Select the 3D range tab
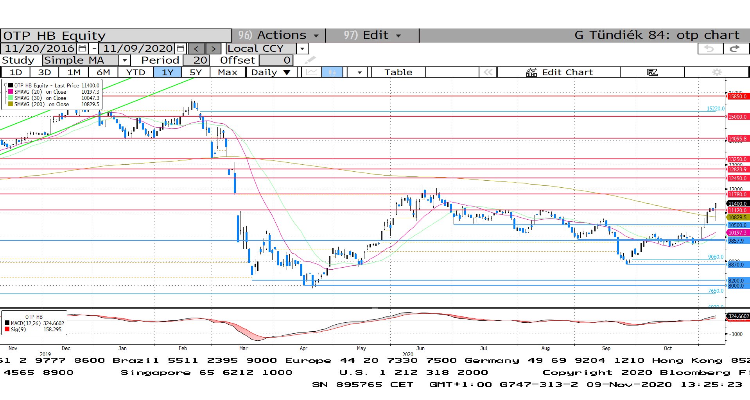The width and height of the screenshot is (750, 400). pyautogui.click(x=45, y=72)
